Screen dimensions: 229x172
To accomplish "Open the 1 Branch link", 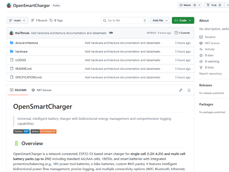I will point(39,20).
